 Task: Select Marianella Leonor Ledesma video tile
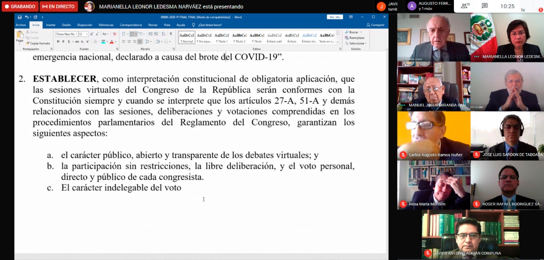[x=507, y=37]
